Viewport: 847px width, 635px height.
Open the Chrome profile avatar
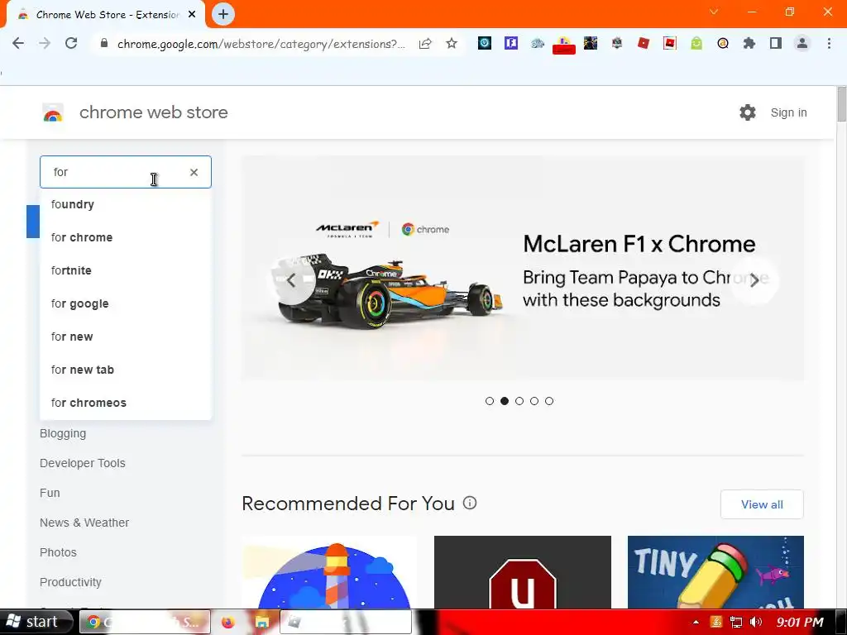point(802,43)
